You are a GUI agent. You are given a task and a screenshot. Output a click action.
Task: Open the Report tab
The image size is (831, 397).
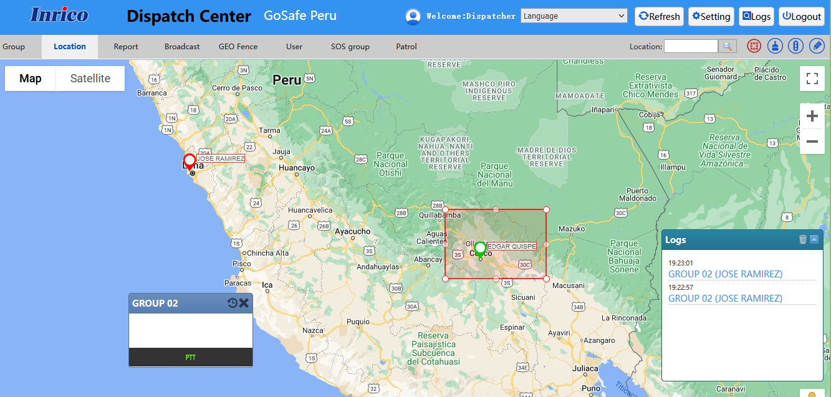126,47
